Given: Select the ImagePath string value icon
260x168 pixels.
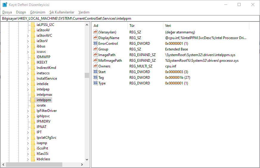Looking at the screenshot, I should click(x=95, y=55).
